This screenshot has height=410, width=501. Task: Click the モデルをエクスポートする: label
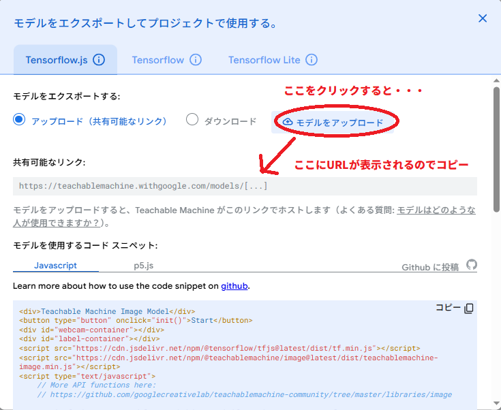tap(67, 96)
